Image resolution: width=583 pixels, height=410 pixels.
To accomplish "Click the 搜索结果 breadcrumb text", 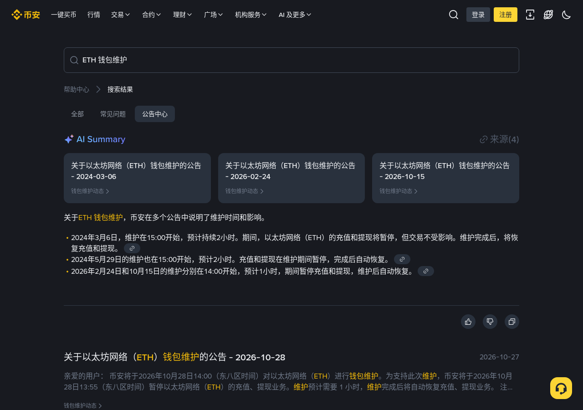I will point(120,89).
